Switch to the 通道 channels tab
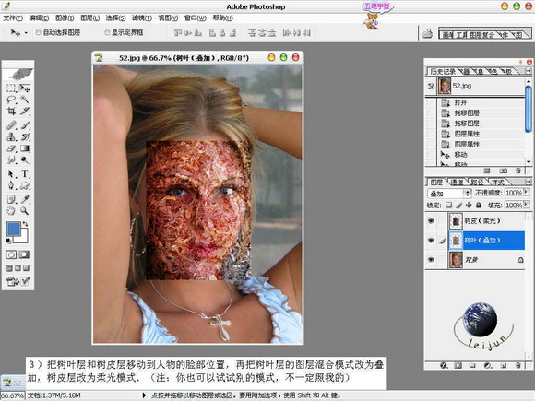This screenshot has width=535, height=401. click(x=458, y=183)
